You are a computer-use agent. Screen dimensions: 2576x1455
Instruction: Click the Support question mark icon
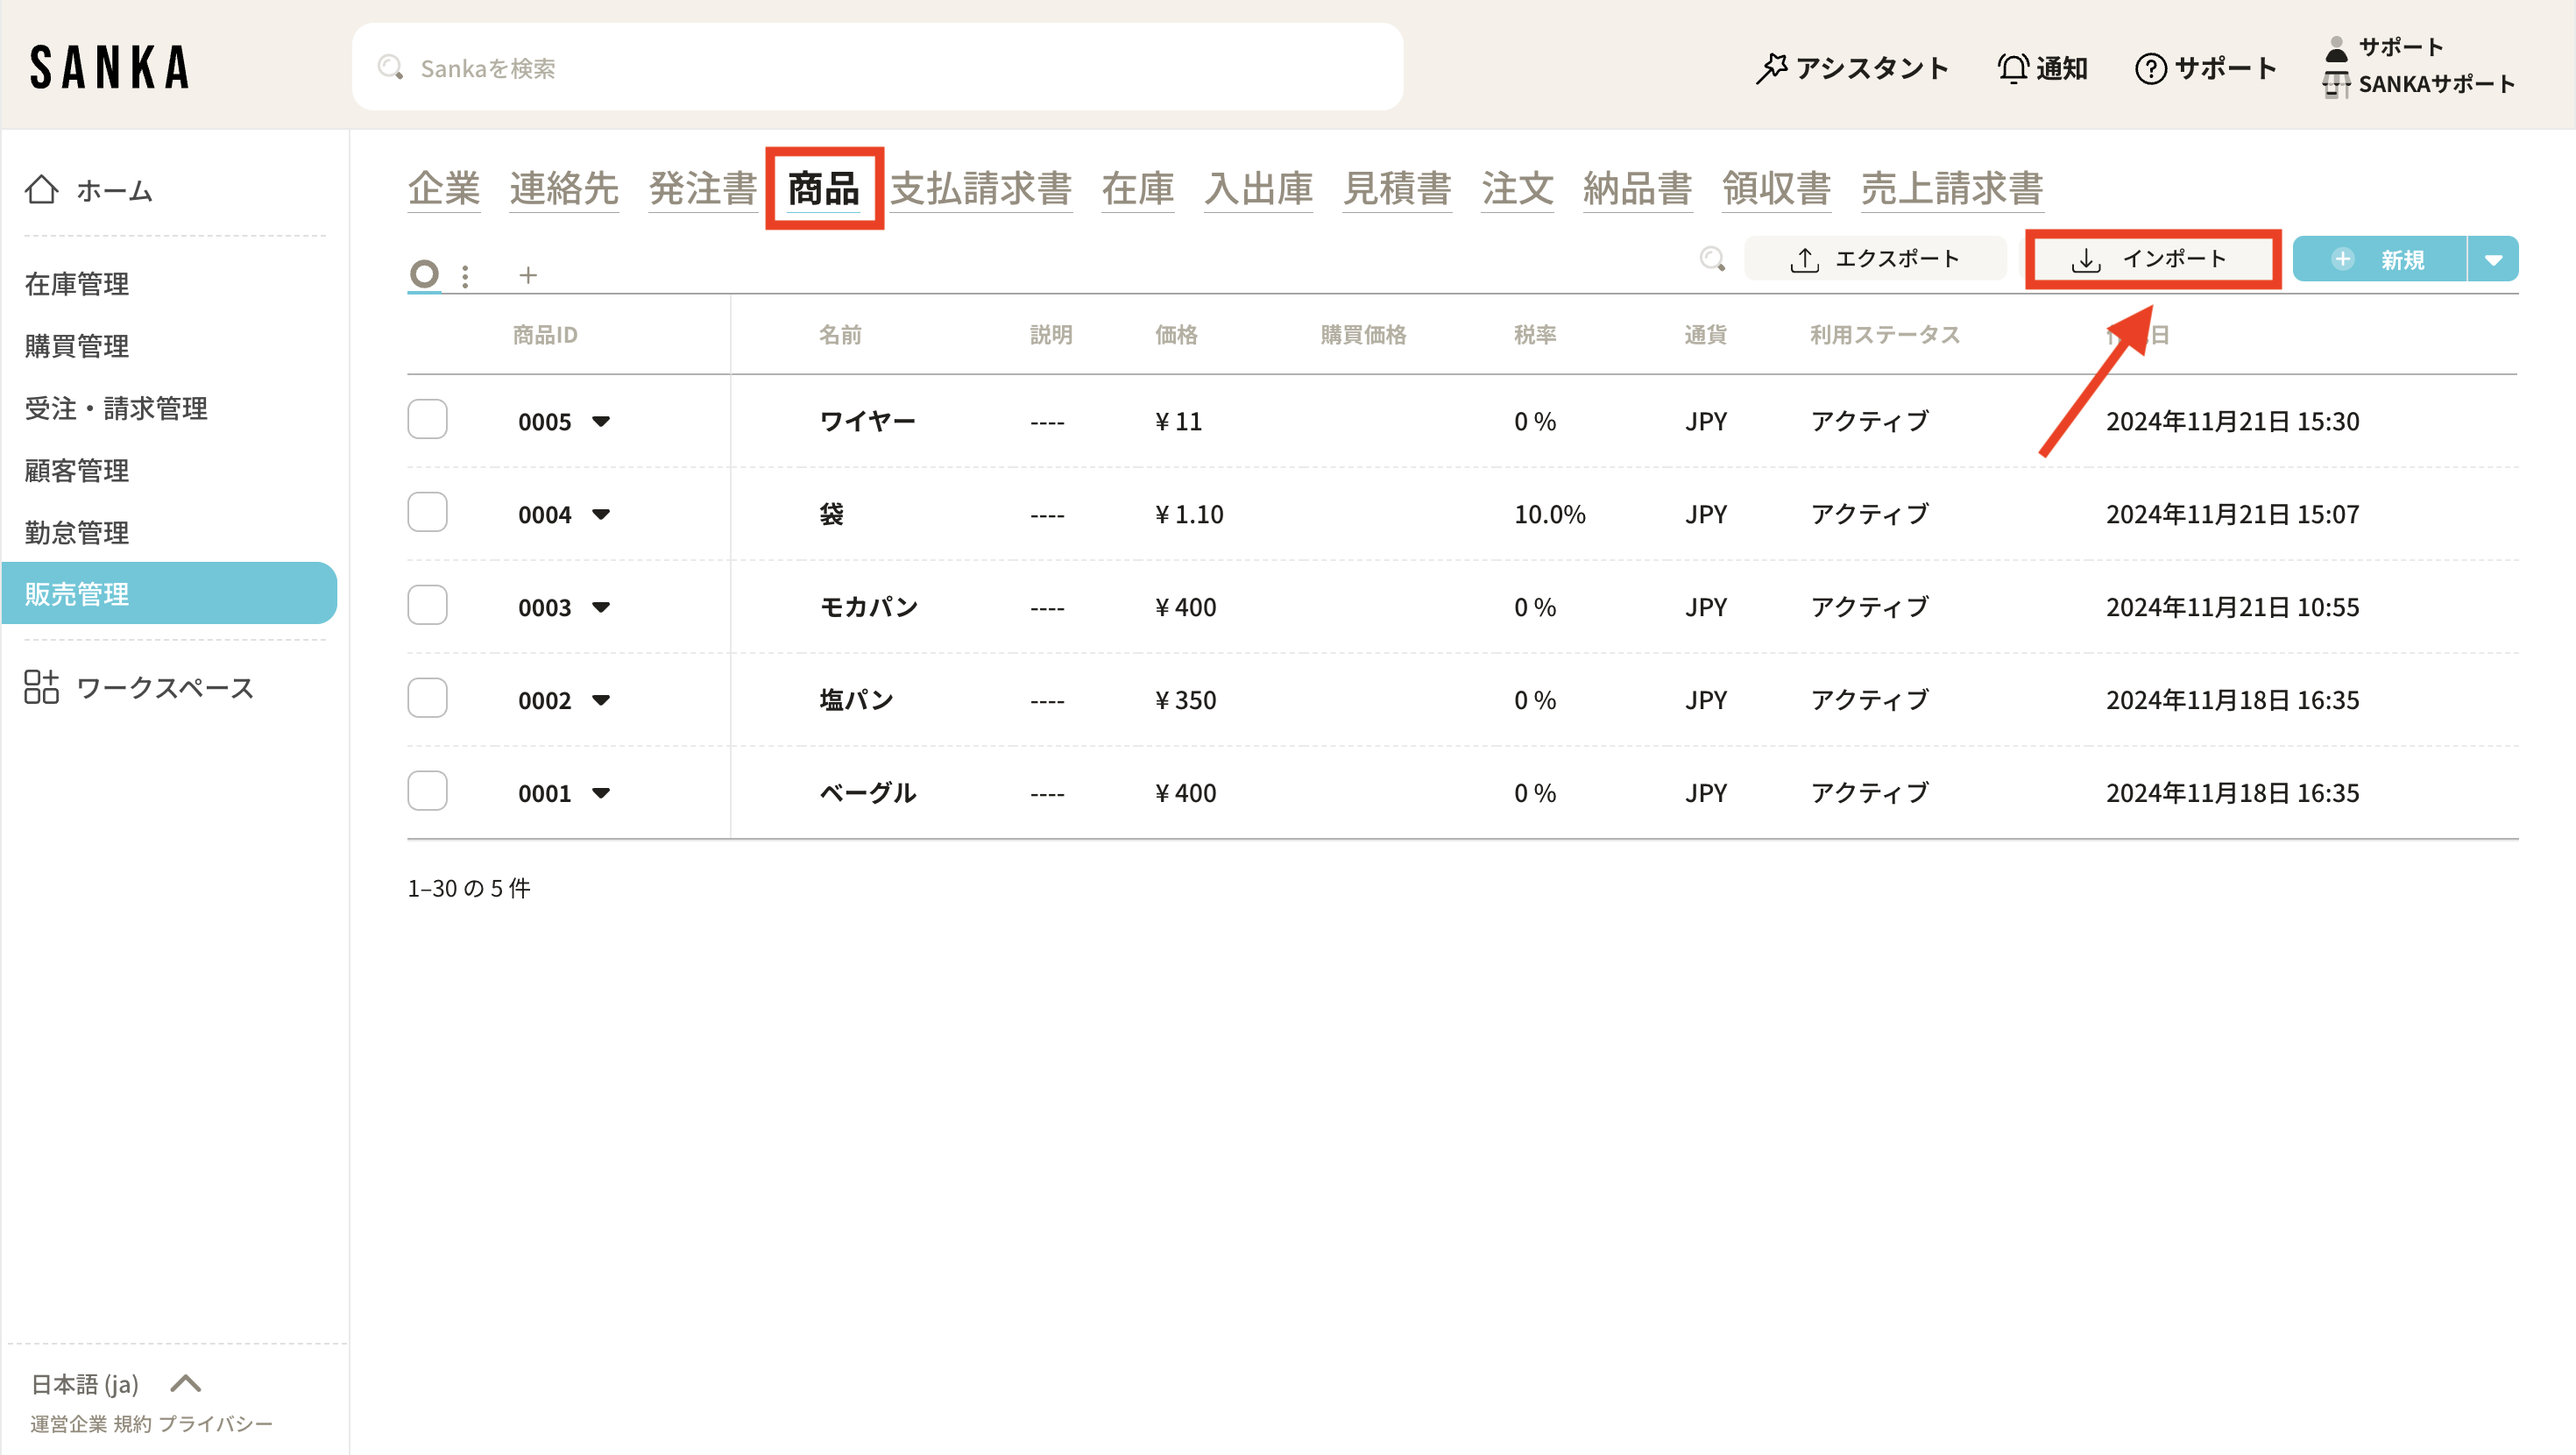click(x=2150, y=68)
